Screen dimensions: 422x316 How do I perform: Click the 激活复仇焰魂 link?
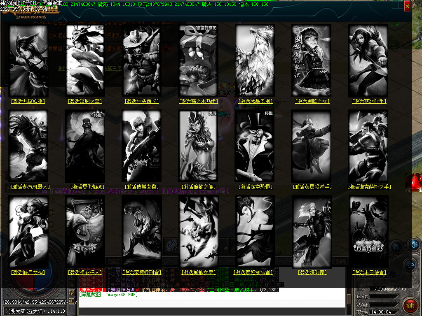(85, 187)
